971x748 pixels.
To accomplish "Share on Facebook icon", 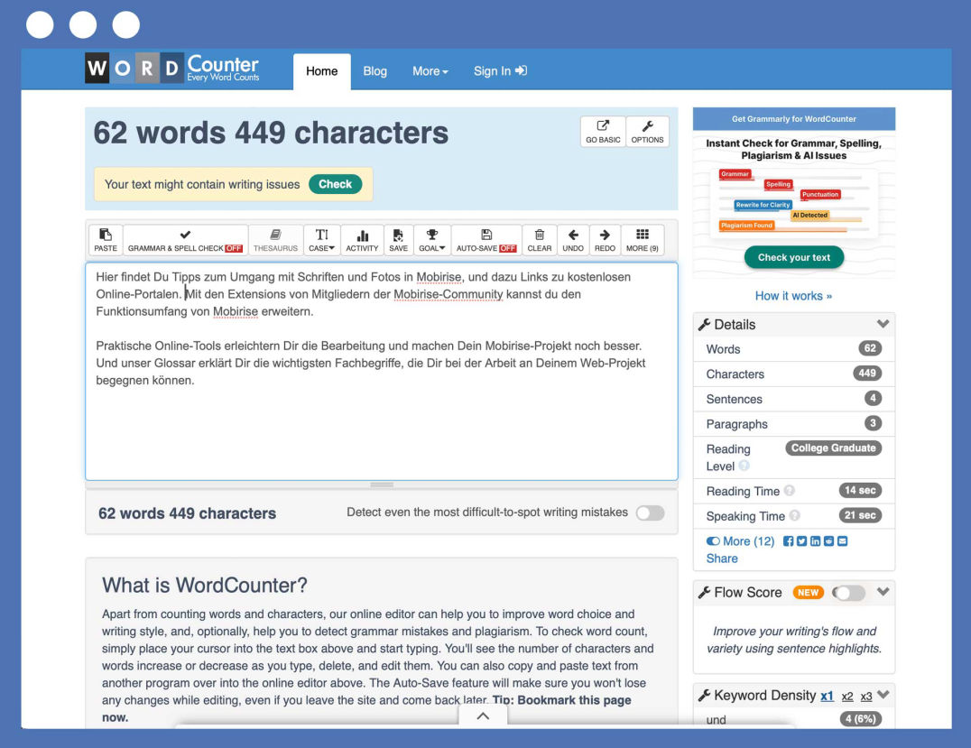I will [789, 541].
